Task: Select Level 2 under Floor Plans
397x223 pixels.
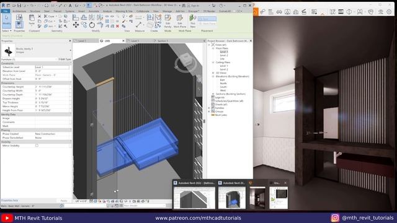Action: 224,55
